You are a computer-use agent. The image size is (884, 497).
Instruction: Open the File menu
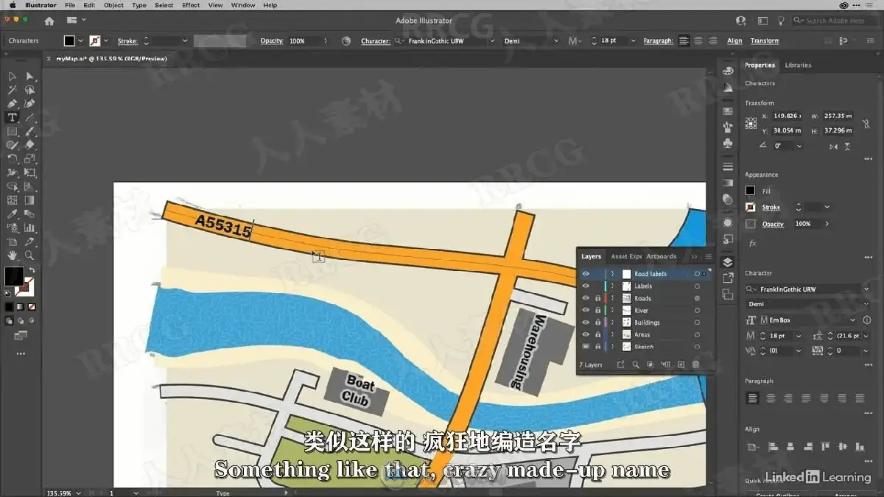[70, 5]
